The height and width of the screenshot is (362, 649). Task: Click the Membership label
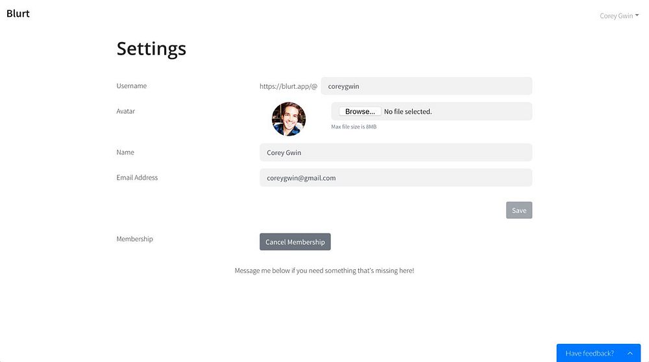[135, 239]
